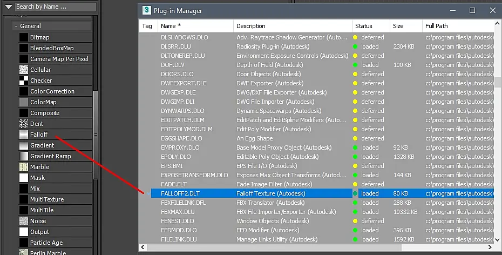Select the Gradient map icon

[x=23, y=145]
